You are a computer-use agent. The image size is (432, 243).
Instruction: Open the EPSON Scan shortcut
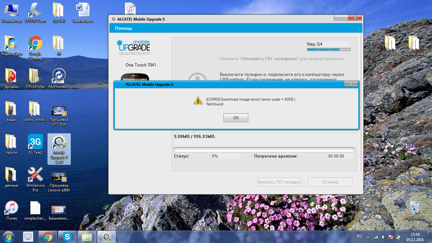(35, 13)
